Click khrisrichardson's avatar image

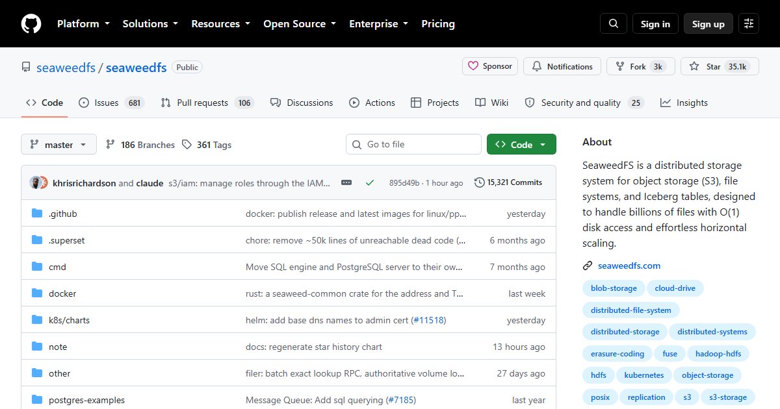point(35,183)
